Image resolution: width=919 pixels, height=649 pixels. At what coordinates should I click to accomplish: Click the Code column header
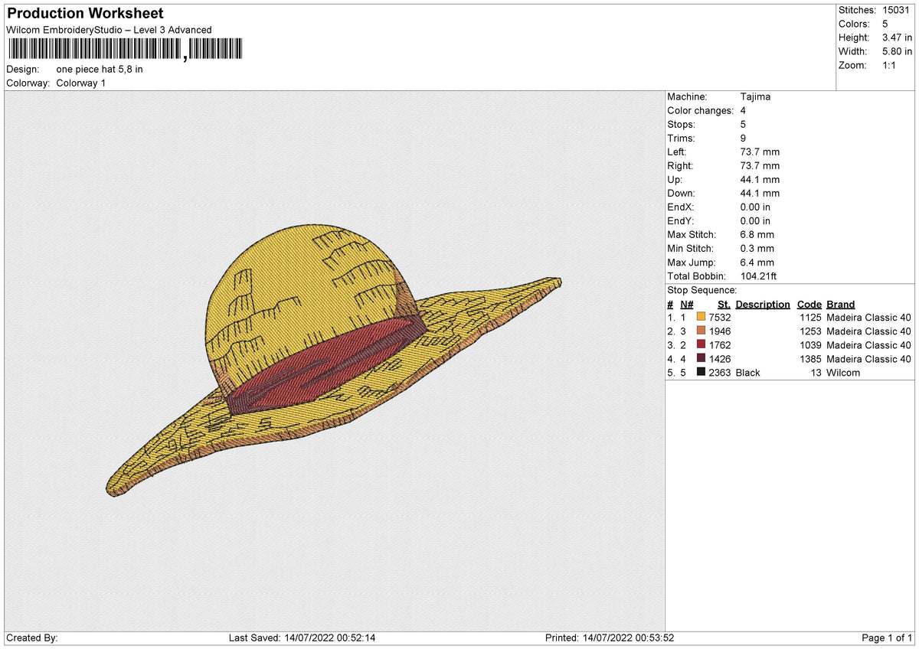coord(809,304)
